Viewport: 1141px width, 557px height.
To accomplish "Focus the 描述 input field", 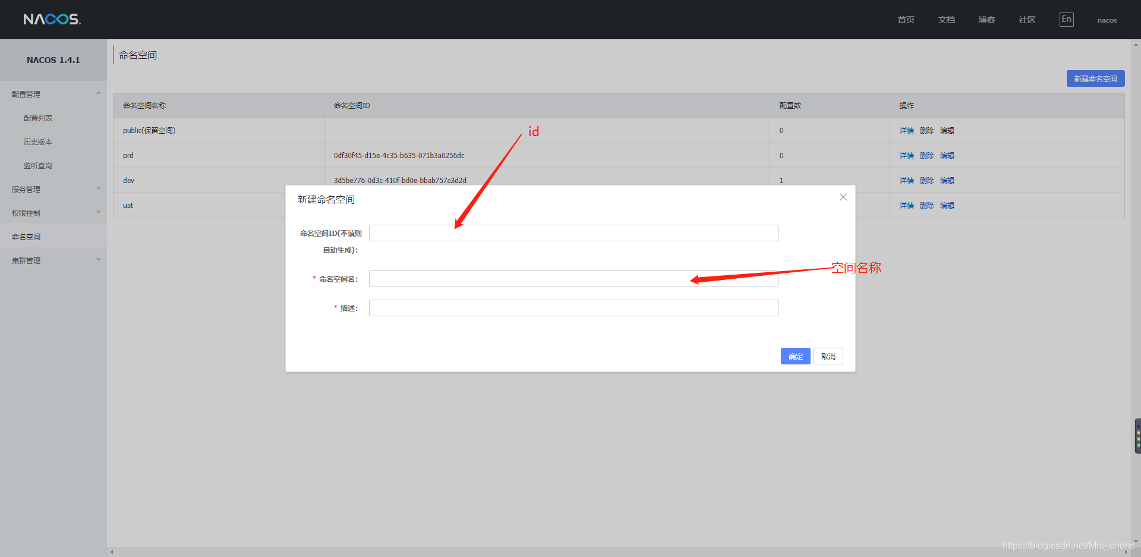I will (x=573, y=308).
